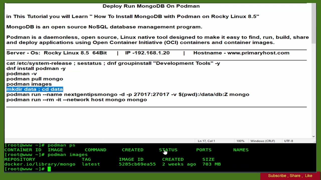Image resolution: width=321 pixels, height=180 pixels.
Task: Click the 'podman -v' command line
Action: click(x=22, y=74)
